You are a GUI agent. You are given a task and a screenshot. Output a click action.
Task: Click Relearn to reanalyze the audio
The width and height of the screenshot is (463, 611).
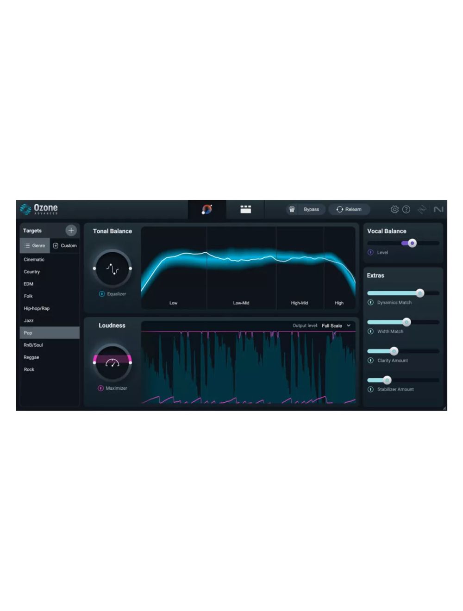point(349,209)
